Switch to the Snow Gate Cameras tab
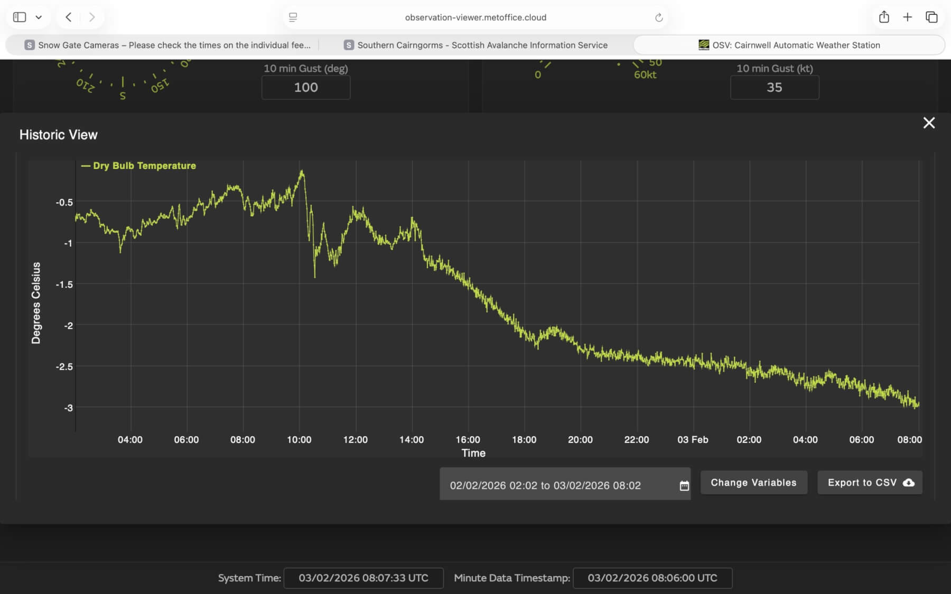The image size is (951, 594). coord(168,45)
